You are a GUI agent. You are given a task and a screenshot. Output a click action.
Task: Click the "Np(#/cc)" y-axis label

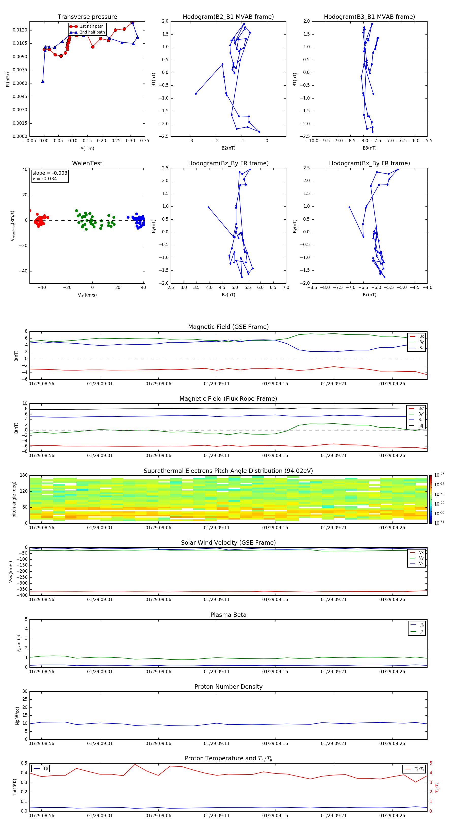[x=17, y=716]
